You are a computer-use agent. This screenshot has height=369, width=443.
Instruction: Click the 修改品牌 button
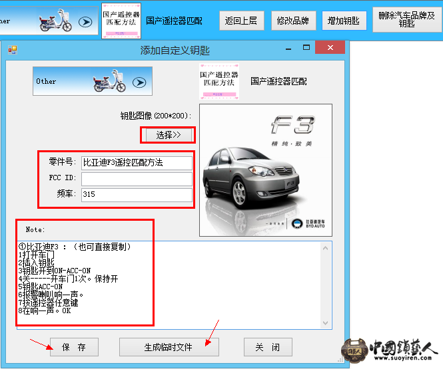[x=293, y=21]
